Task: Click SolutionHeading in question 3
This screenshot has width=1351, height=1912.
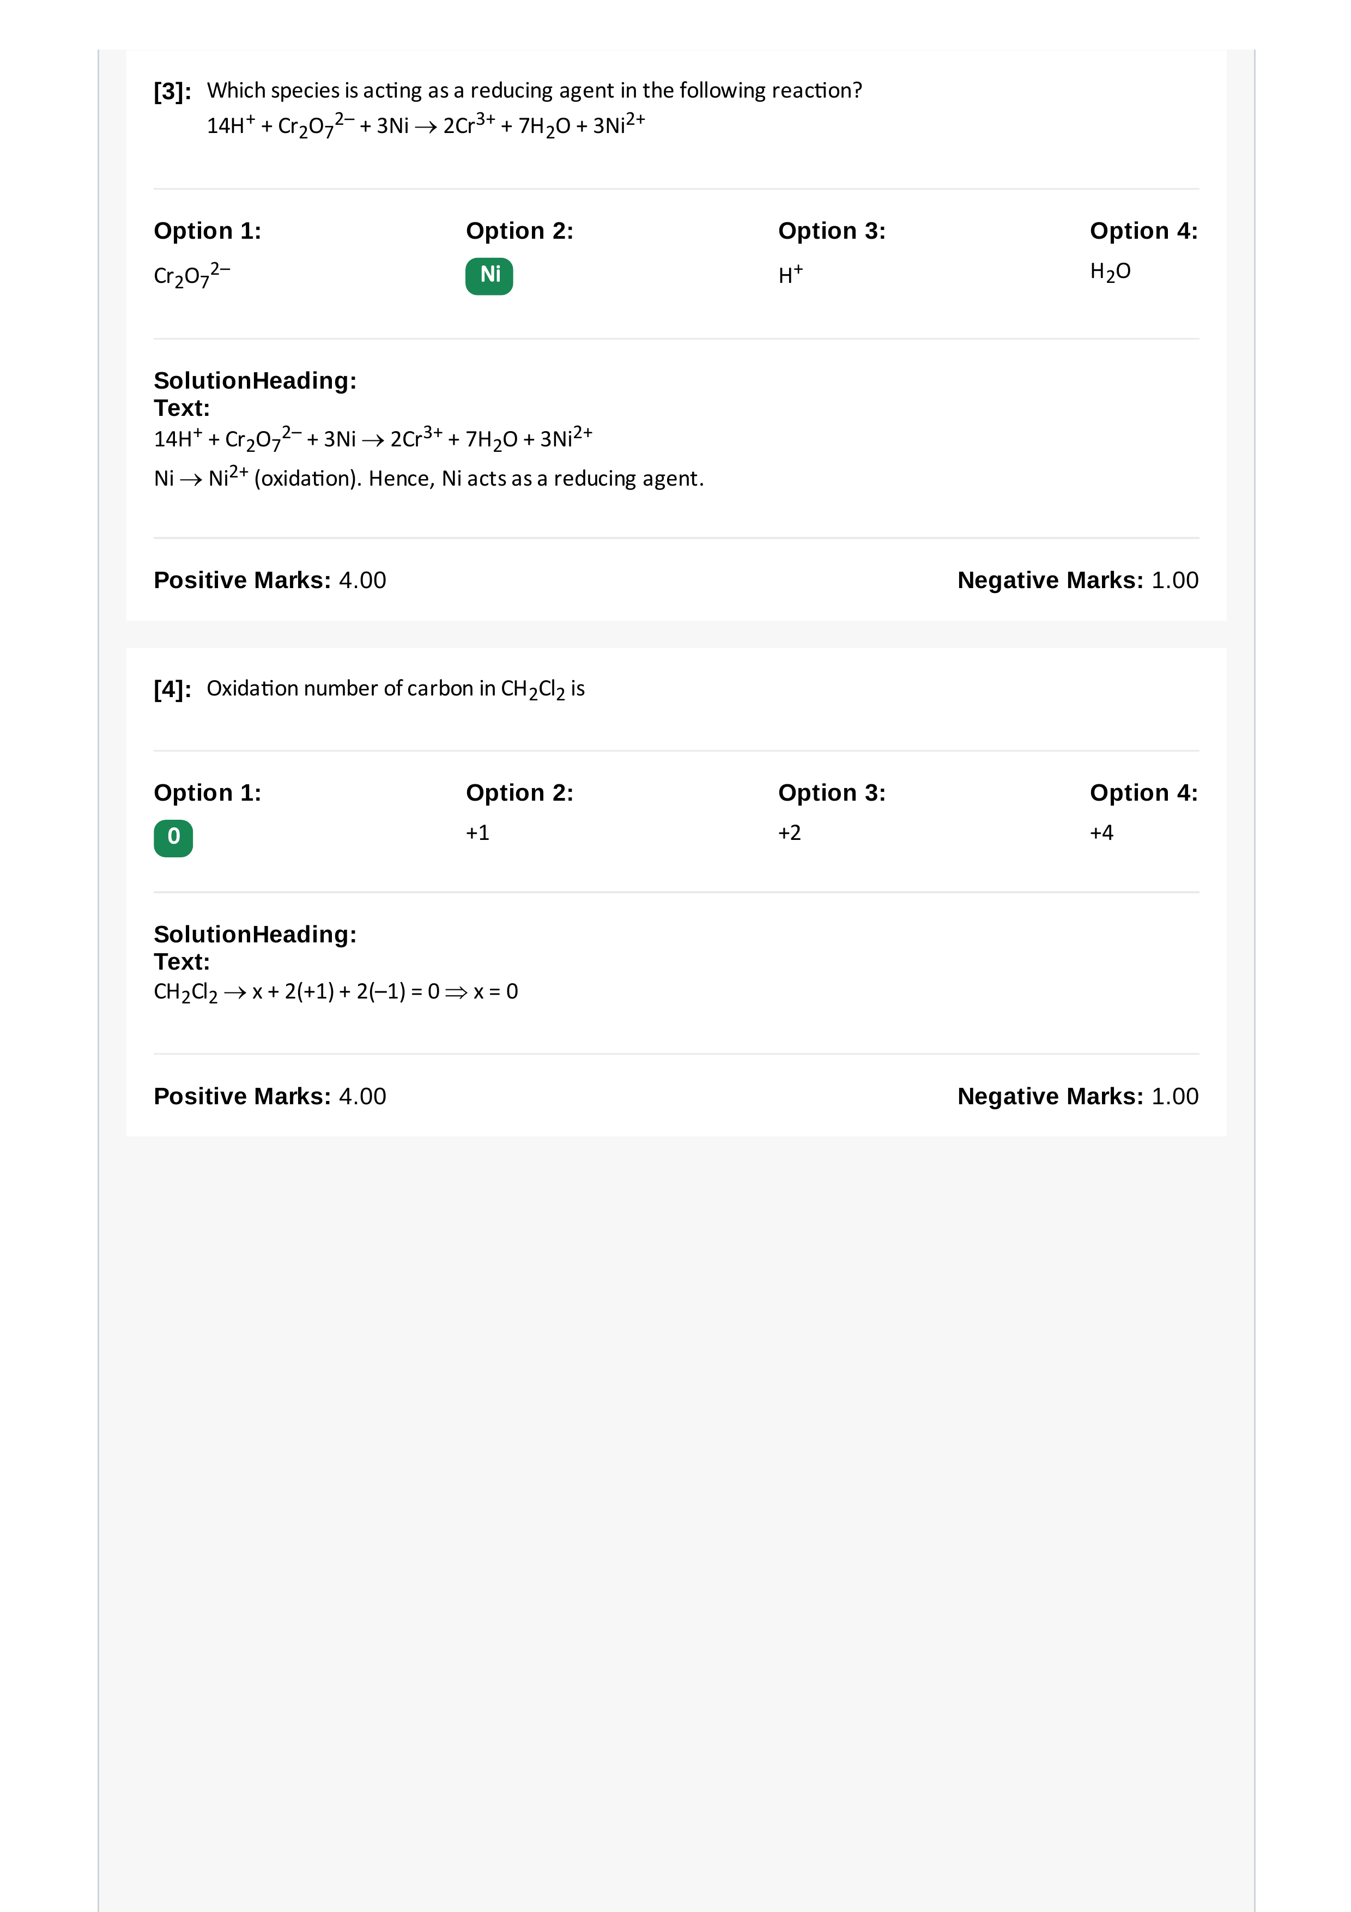Action: pyautogui.click(x=255, y=380)
